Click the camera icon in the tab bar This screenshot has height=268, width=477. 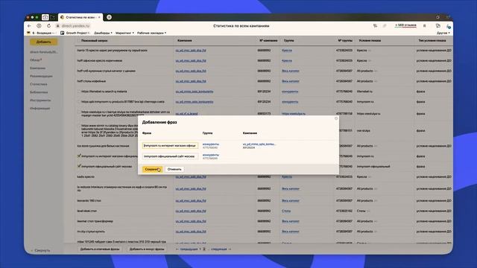(45, 17)
